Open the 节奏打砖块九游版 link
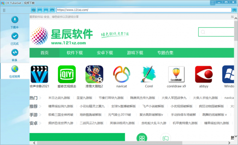 [x=111, y=98]
